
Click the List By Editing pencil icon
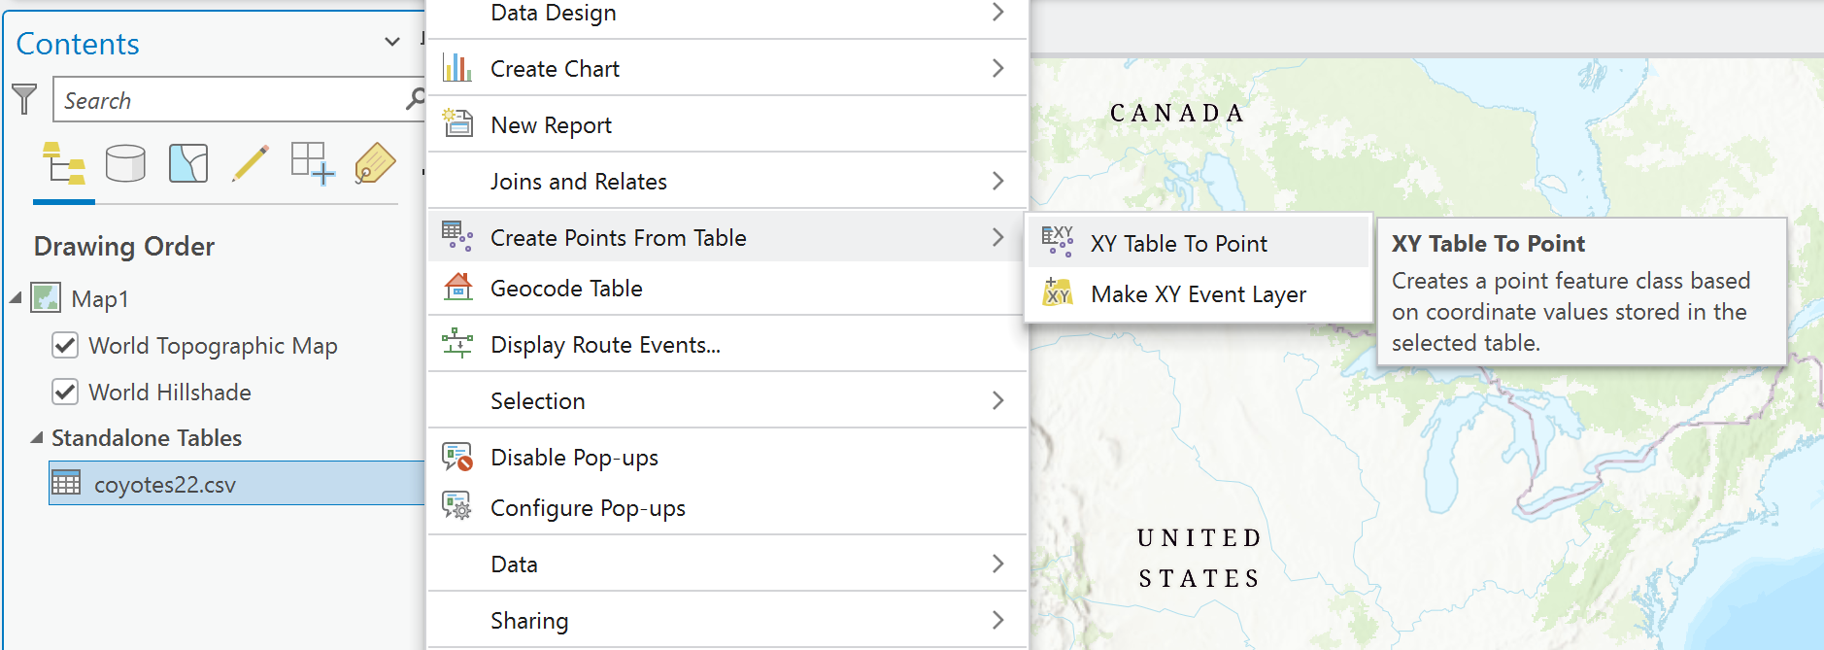(251, 163)
